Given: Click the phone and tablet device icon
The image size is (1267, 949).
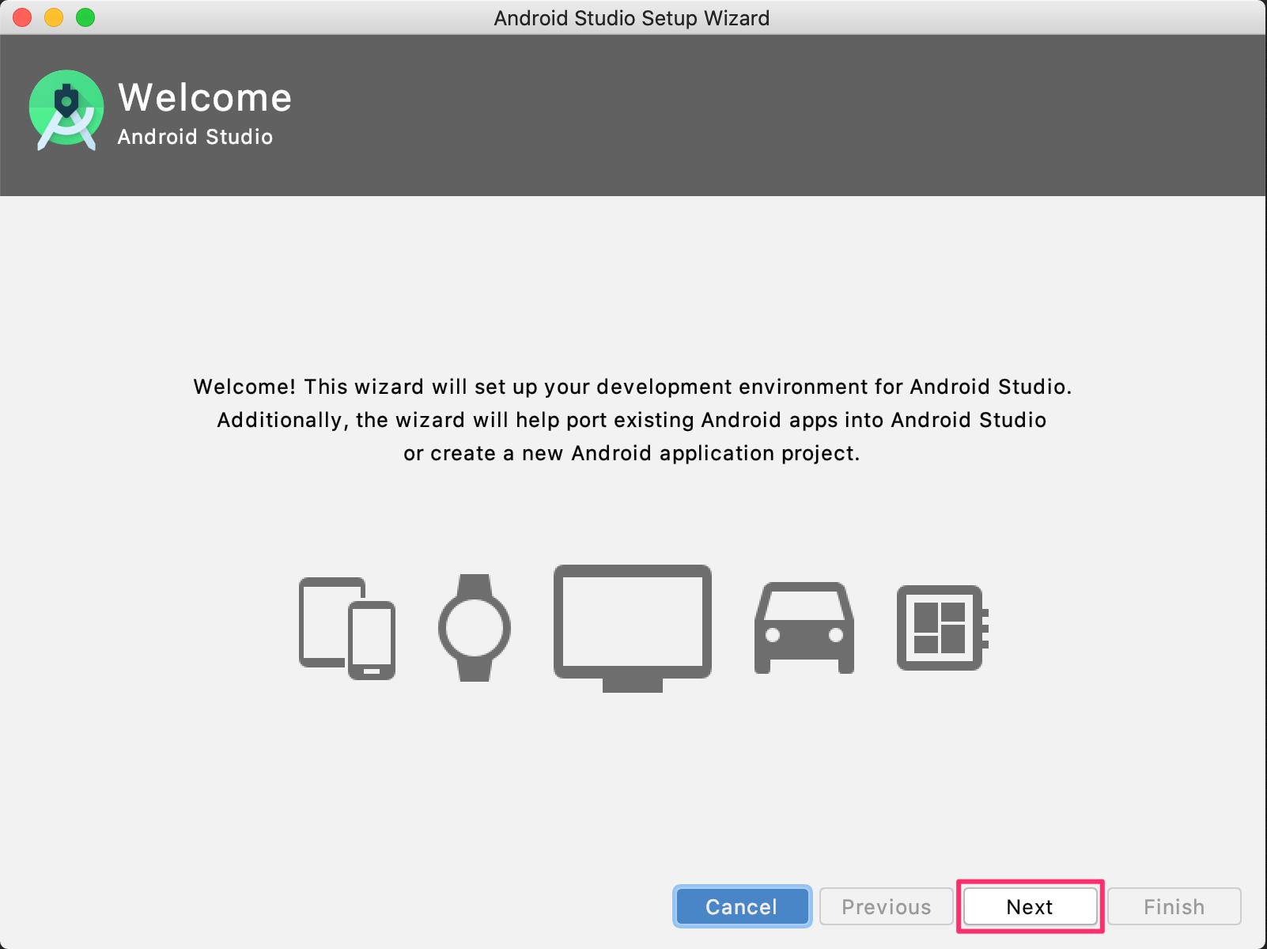Looking at the screenshot, I should click(x=347, y=629).
